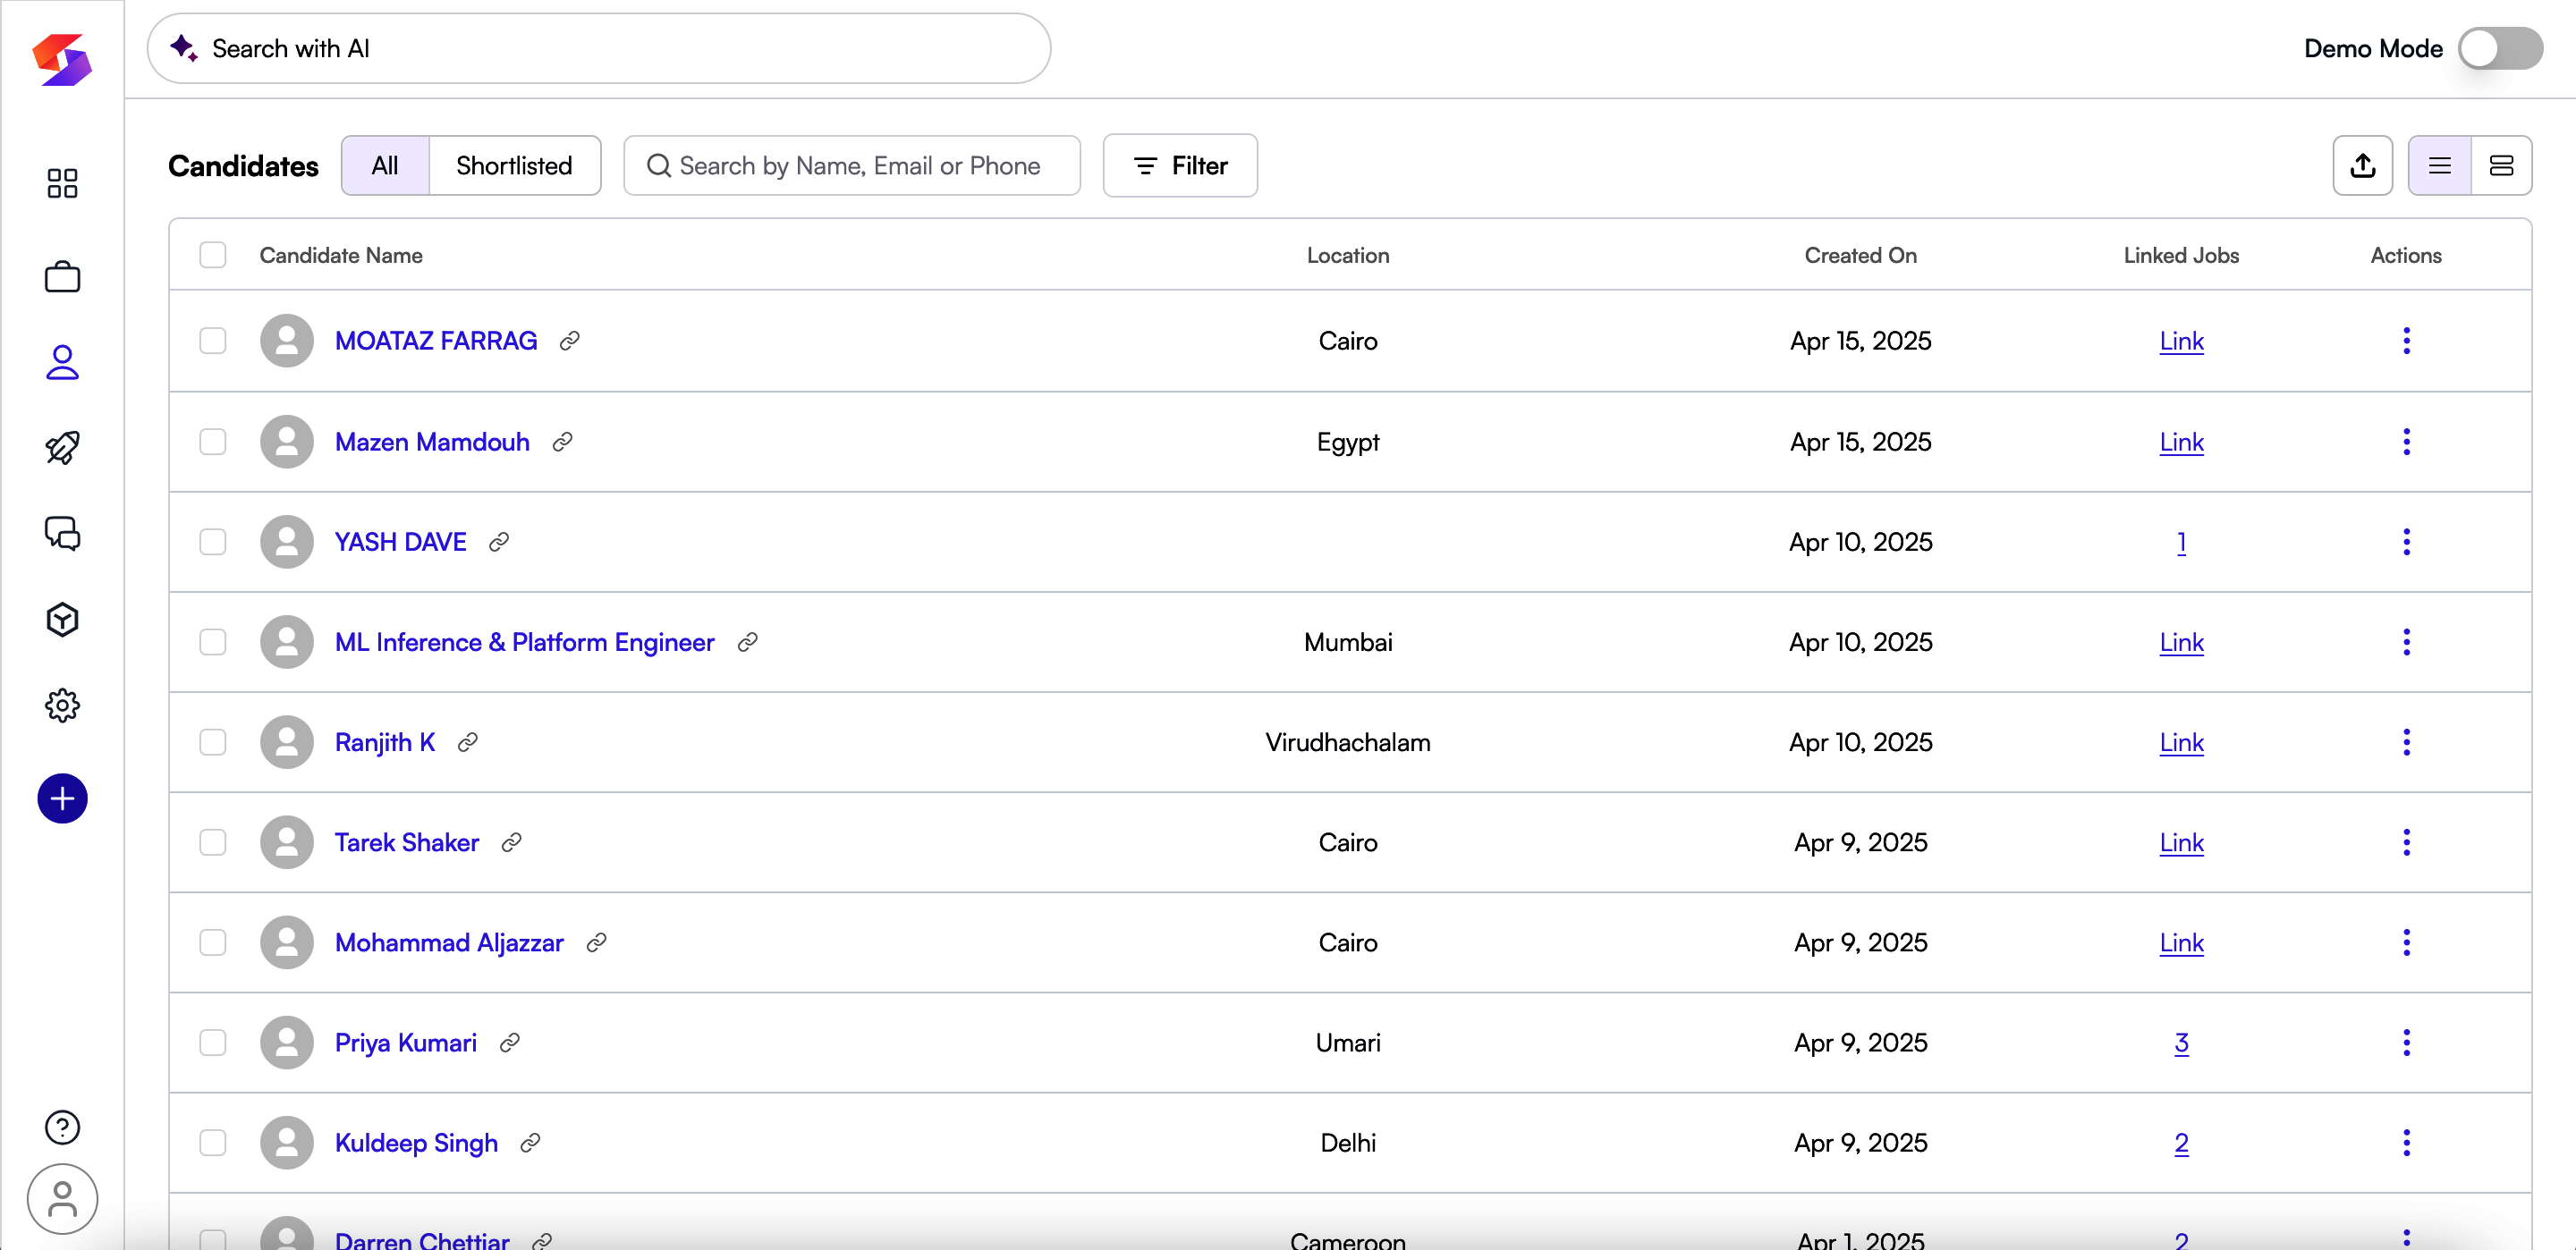
Task: Click the Search by Name, Email or Phone field
Action: pyautogui.click(x=858, y=165)
